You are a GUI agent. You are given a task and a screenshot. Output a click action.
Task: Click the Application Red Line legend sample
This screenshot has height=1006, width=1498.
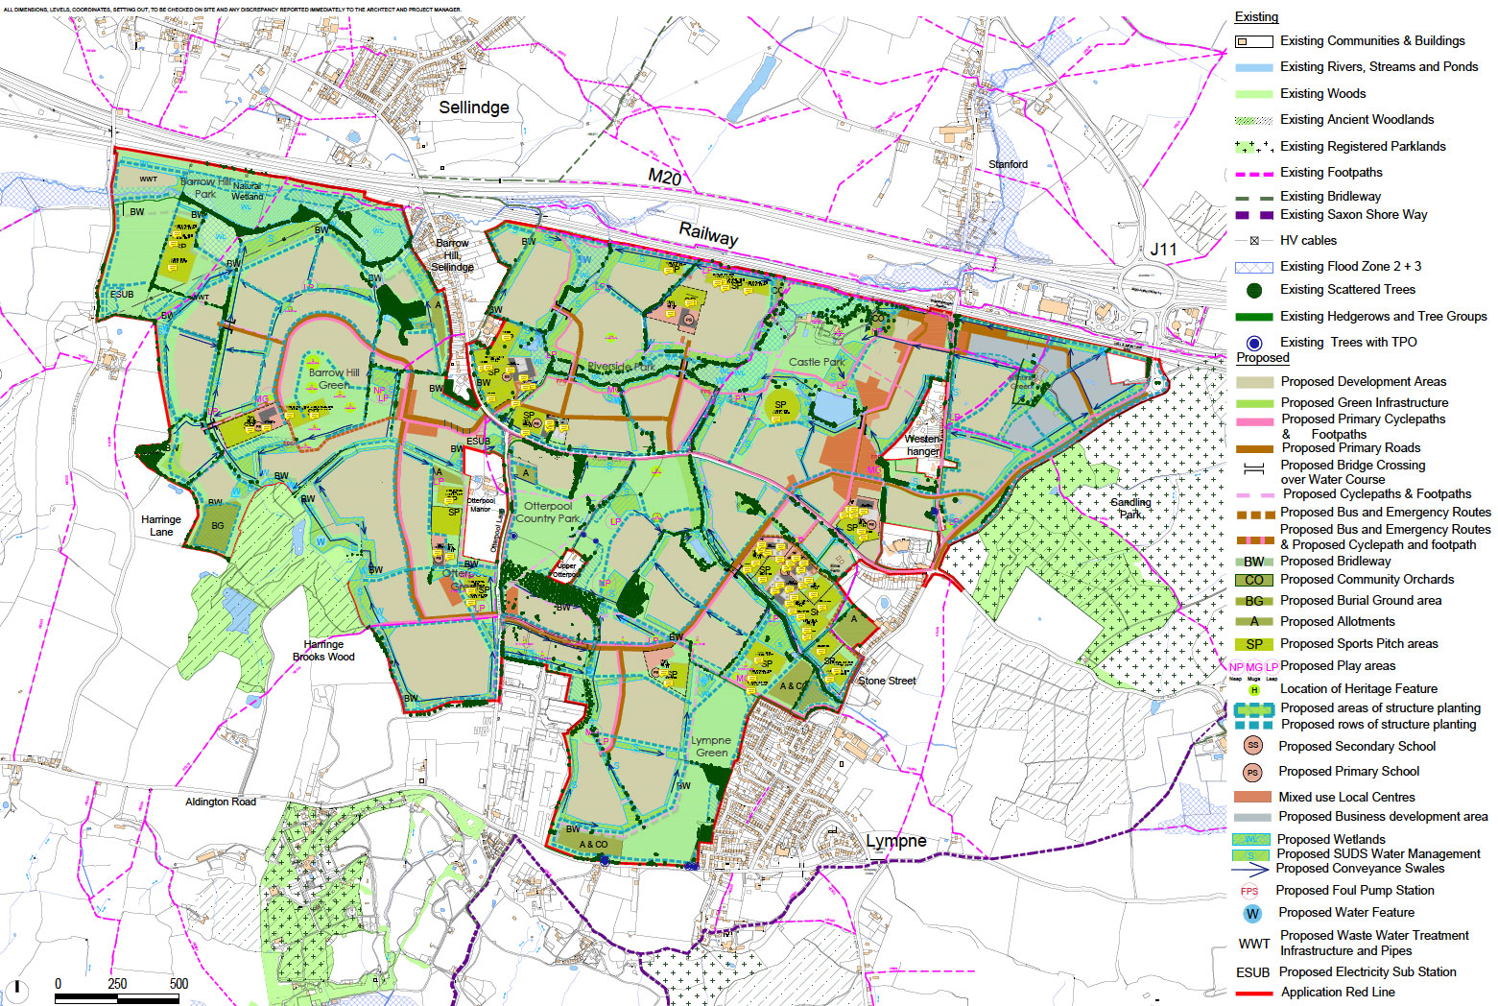coord(1254,994)
